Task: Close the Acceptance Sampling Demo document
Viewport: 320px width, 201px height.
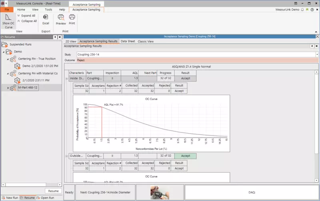Action: [x=317, y=37]
